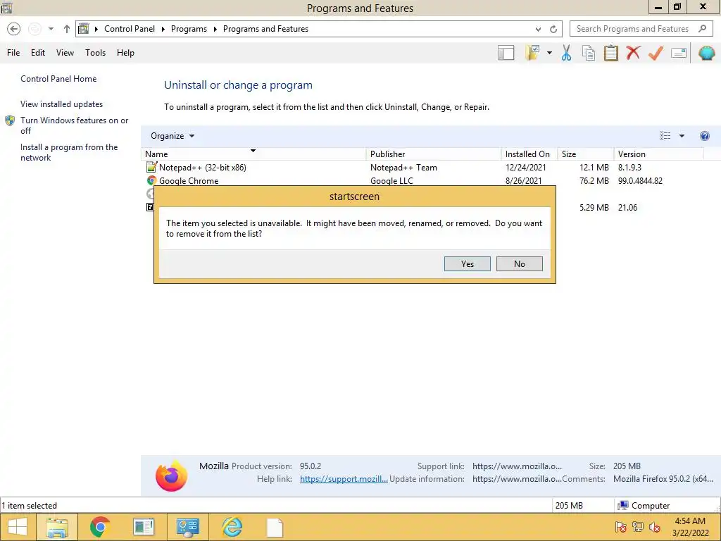
Task: Open Turn Windows features on or off
Action: (75, 125)
